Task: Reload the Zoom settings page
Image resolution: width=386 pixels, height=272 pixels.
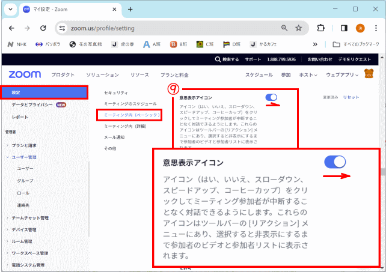Action: pos(43,28)
